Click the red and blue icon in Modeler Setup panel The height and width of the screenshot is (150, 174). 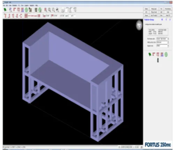[x=162, y=54]
